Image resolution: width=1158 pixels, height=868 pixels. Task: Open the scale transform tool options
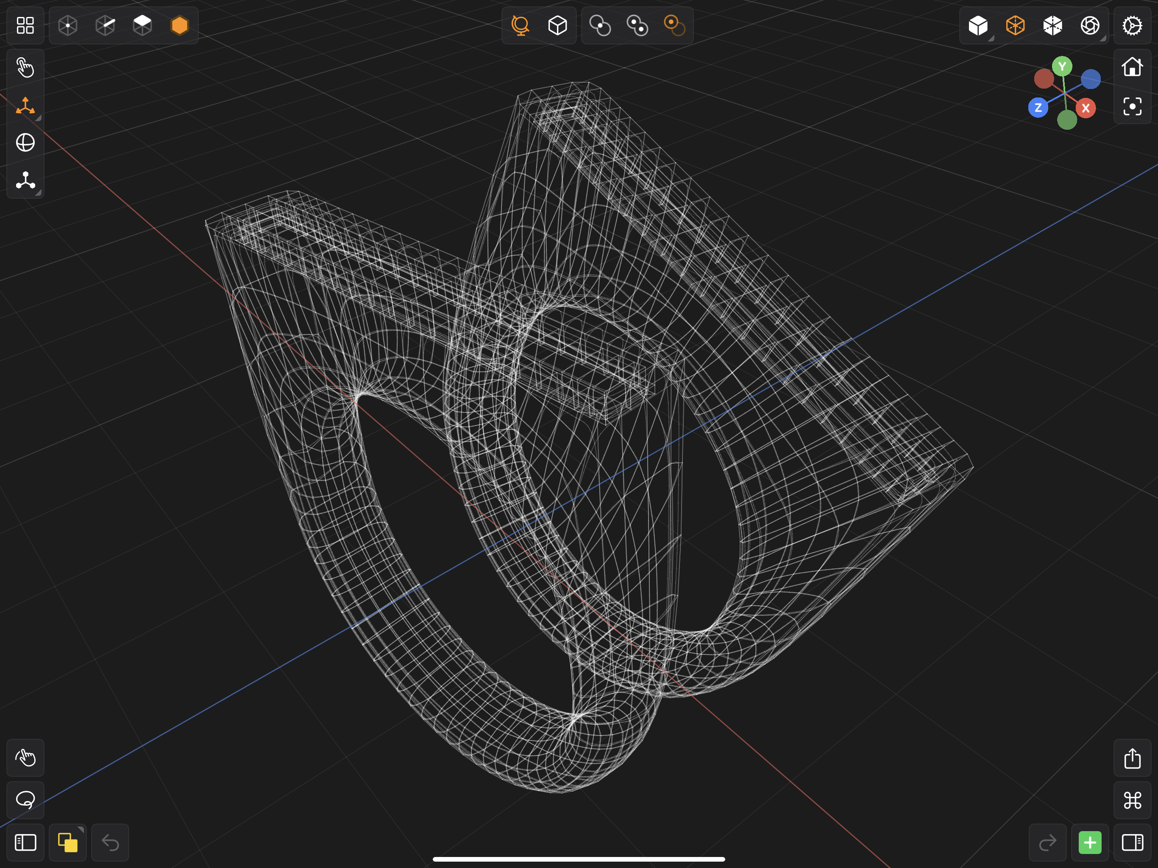pyautogui.click(x=25, y=180)
